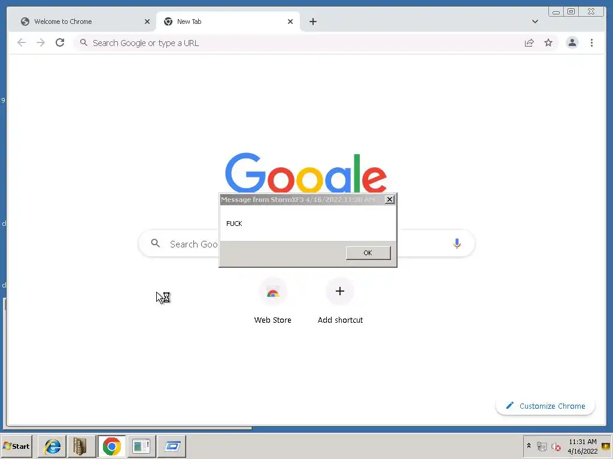Click the Chrome forward arrow

pyautogui.click(x=41, y=42)
